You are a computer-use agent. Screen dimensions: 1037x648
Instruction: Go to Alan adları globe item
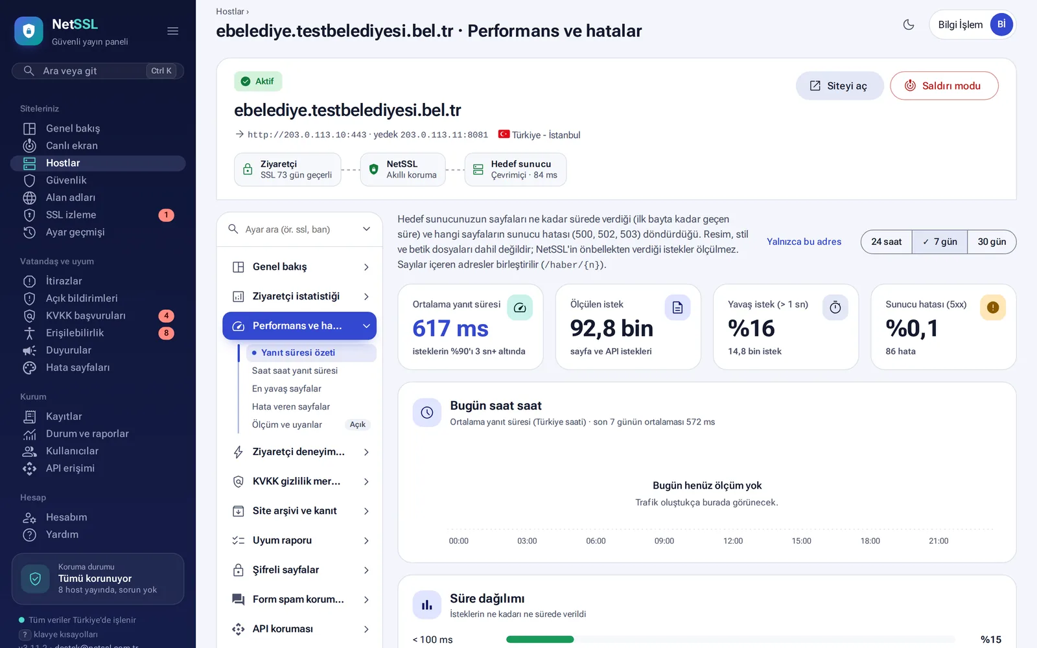pyautogui.click(x=98, y=198)
